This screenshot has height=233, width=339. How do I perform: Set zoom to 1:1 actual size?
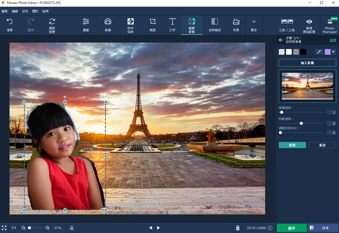[14, 228]
